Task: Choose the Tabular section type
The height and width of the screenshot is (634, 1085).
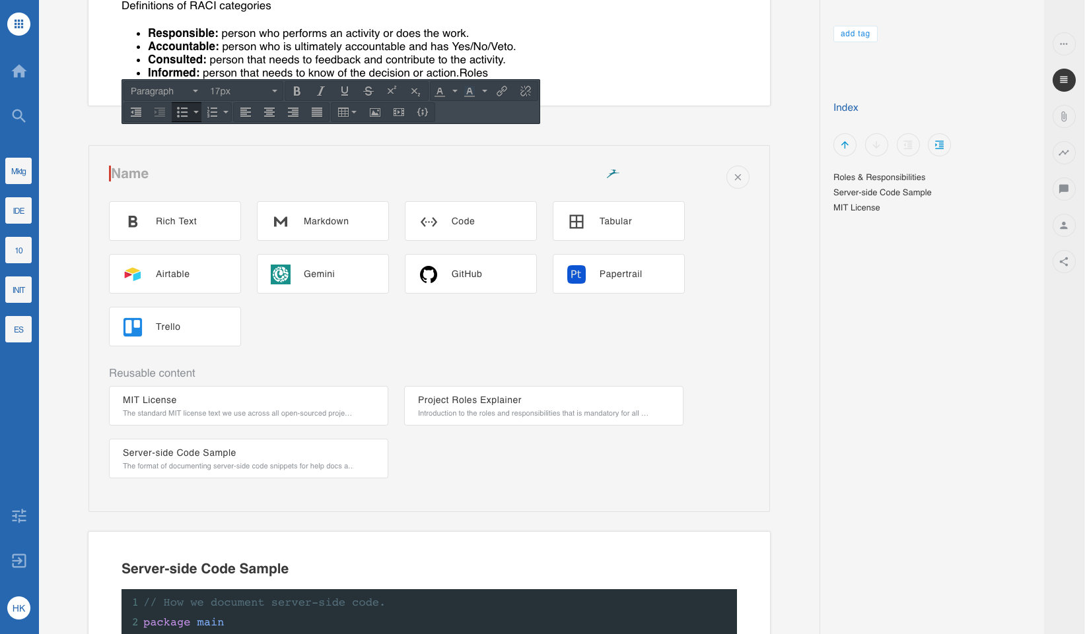Action: tap(619, 221)
